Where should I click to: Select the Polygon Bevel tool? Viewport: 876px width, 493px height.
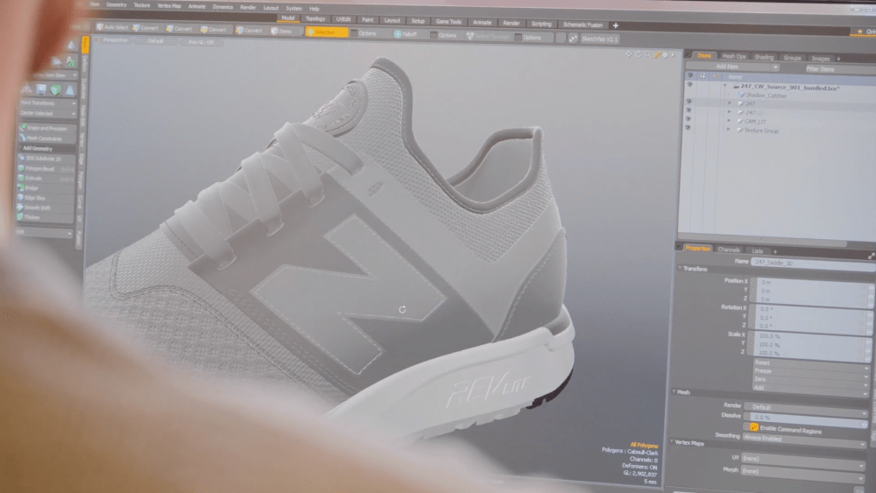pyautogui.click(x=46, y=169)
